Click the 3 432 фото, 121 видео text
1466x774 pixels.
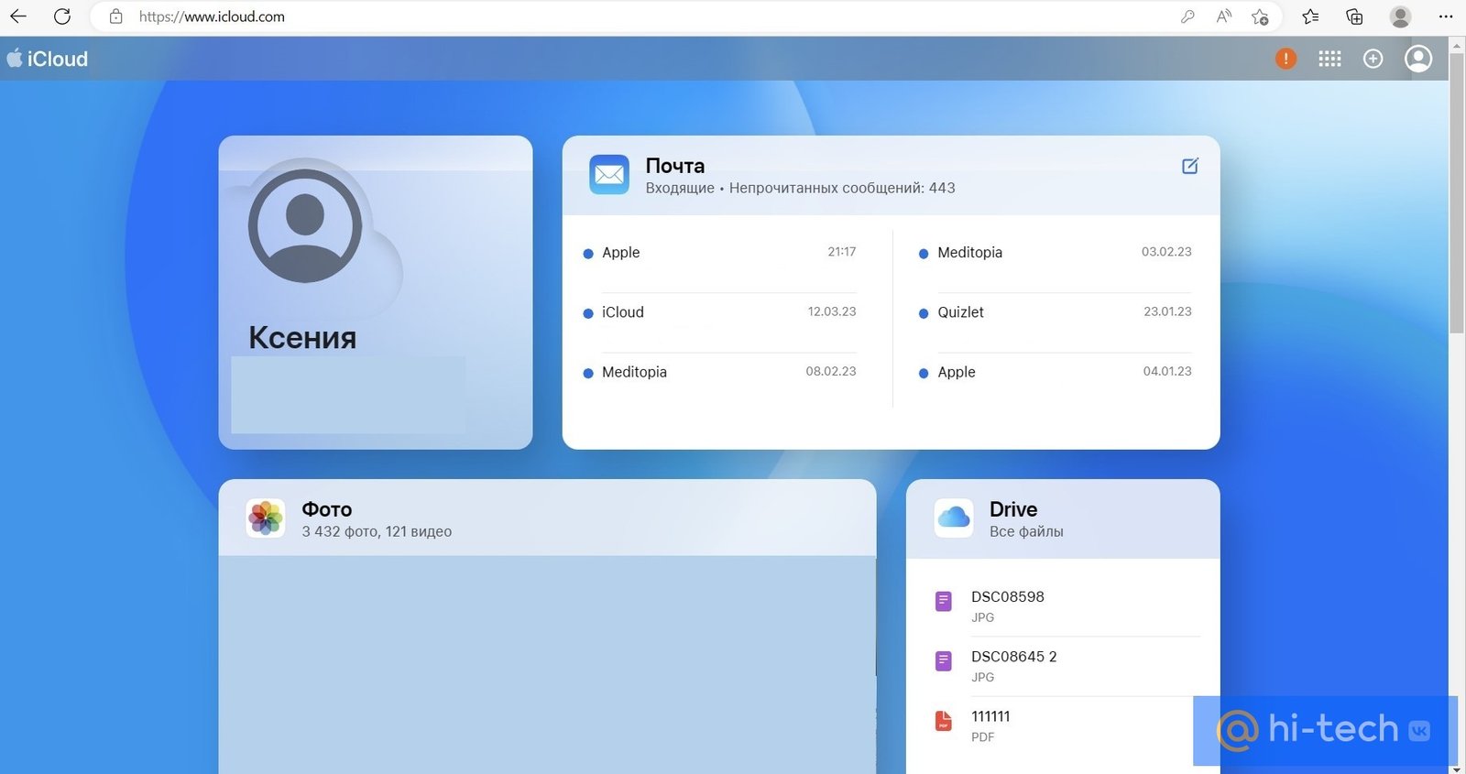[x=377, y=531]
